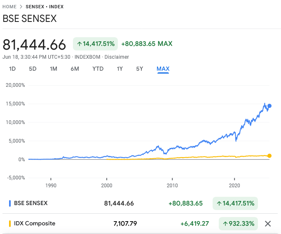Click the INDEXBOM exchange text

point(87,57)
